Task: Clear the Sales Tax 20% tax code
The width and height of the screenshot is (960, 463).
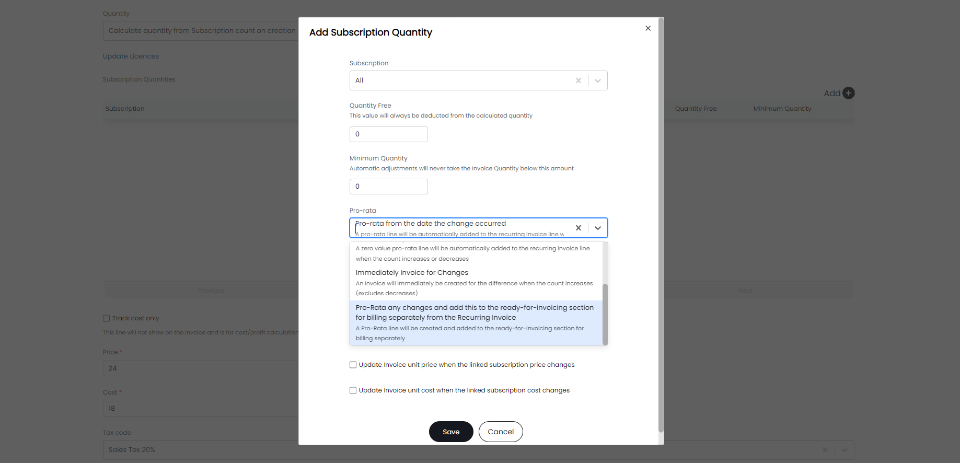Action: [825, 450]
